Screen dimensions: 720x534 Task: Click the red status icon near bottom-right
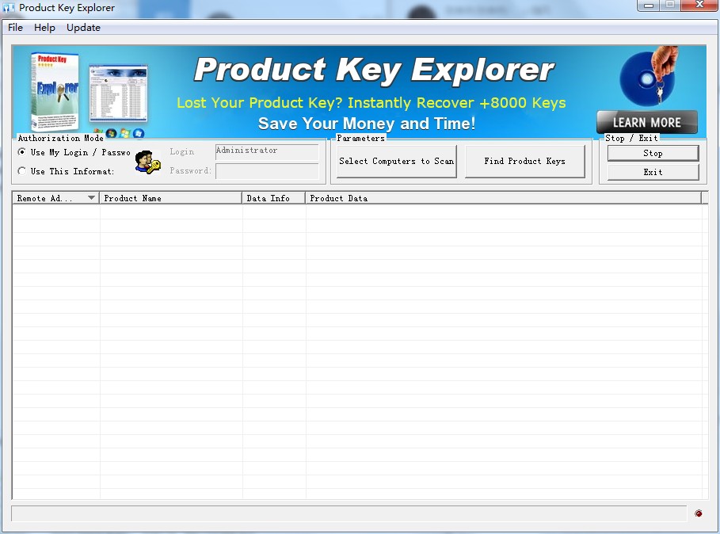(x=698, y=513)
